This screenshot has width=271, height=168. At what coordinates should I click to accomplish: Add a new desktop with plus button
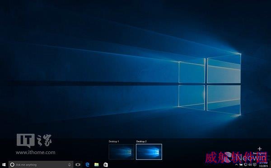pyautogui.click(x=260, y=149)
